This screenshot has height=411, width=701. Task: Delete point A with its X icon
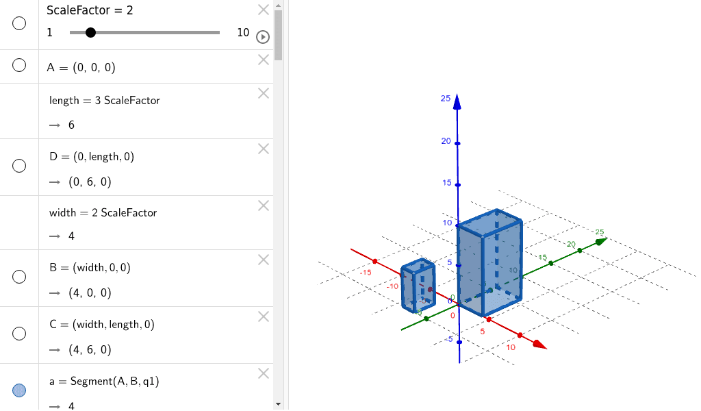pyautogui.click(x=263, y=60)
